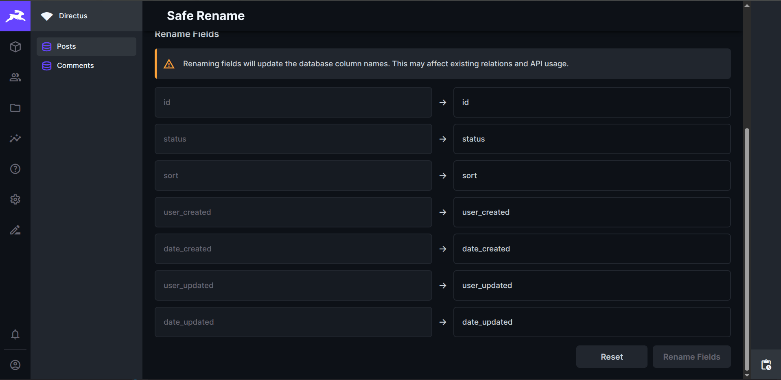Screen dimensions: 781x380
Task: Click the Rename Fields button
Action: coord(691,357)
